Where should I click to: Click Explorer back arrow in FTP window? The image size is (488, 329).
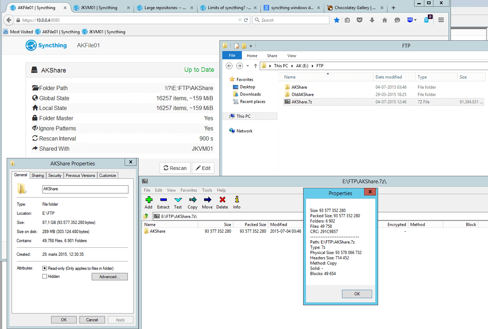(x=229, y=66)
